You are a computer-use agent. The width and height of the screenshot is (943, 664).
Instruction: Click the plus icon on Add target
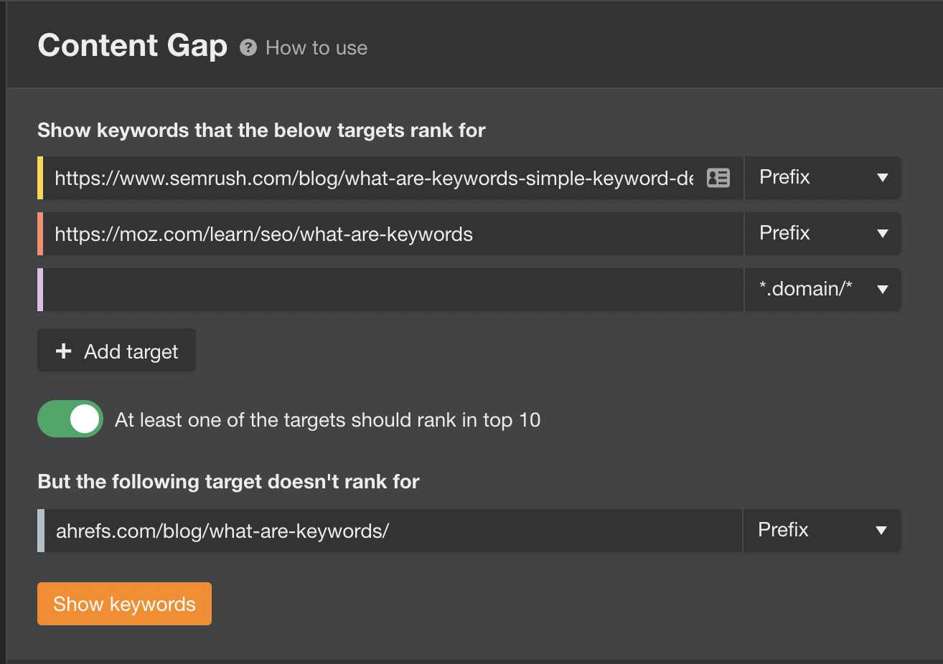point(63,351)
